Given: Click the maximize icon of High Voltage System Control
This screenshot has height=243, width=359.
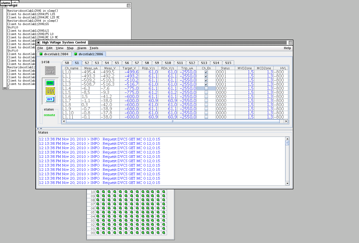Looking at the screenshot, I should tap(290, 42).
